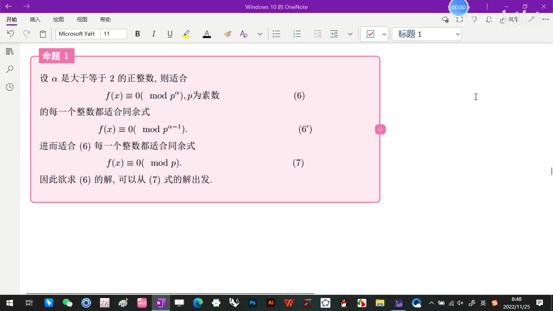Undo the last action
Image resolution: width=553 pixels, height=311 pixels.
pos(10,34)
